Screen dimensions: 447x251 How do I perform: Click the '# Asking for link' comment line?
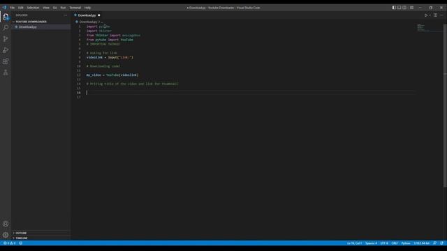[x=101, y=53]
